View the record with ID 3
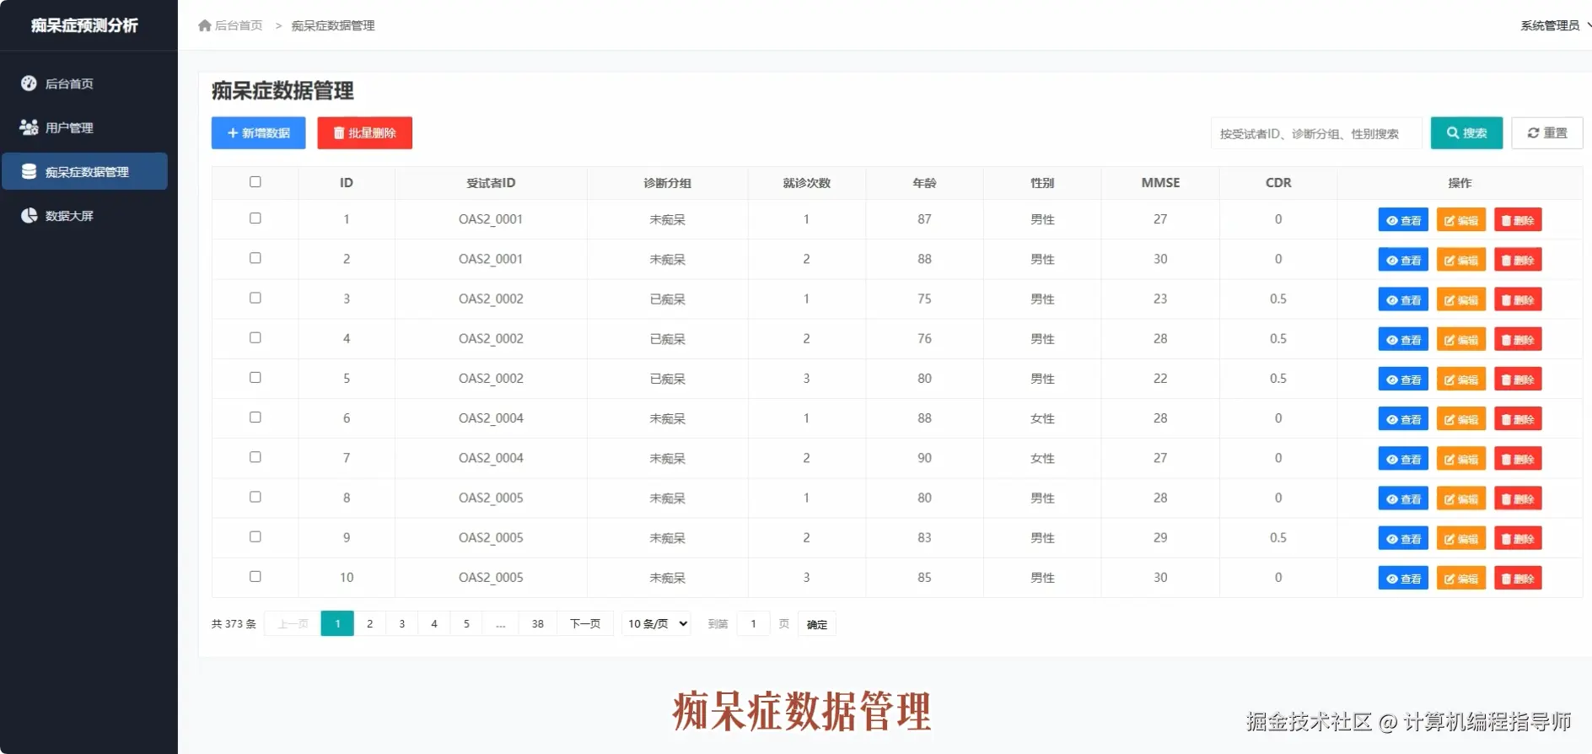Screen dimensions: 1592x754 [1403, 299]
